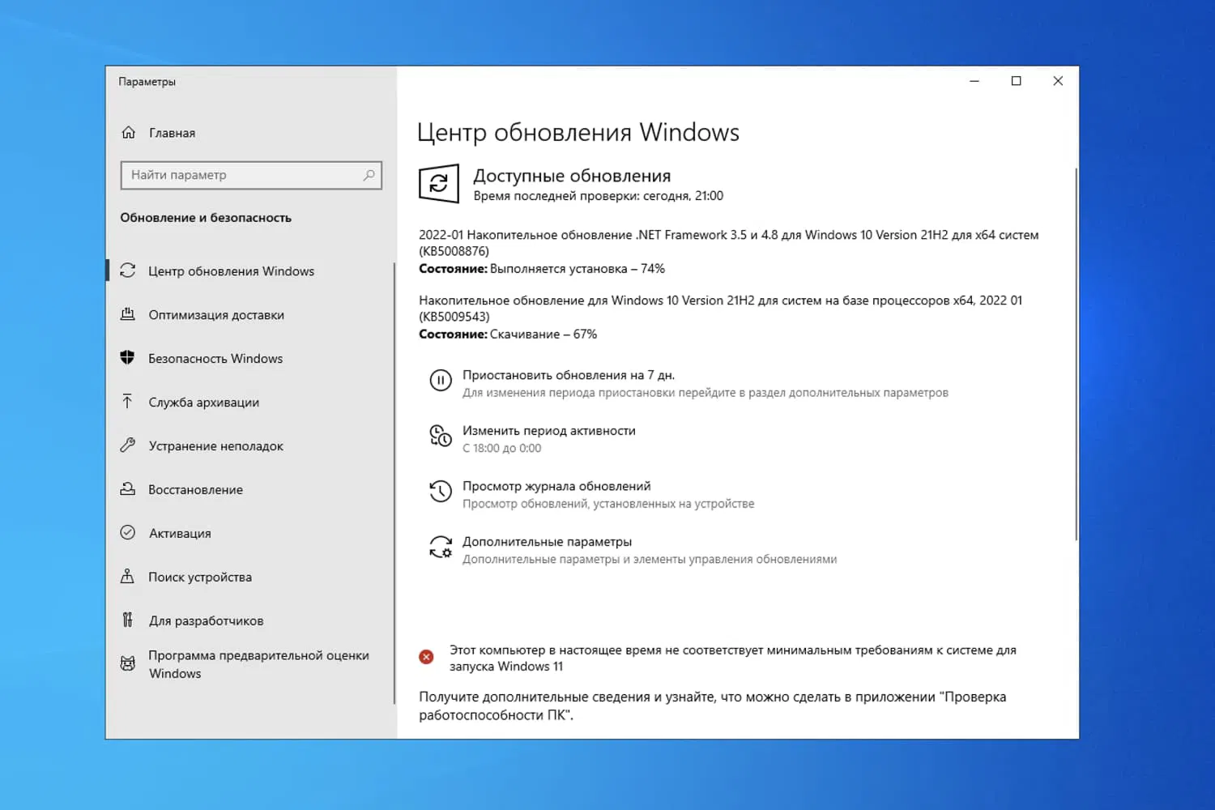Open Backup service via its upload icon
The width and height of the screenshot is (1215, 810).
click(x=129, y=401)
